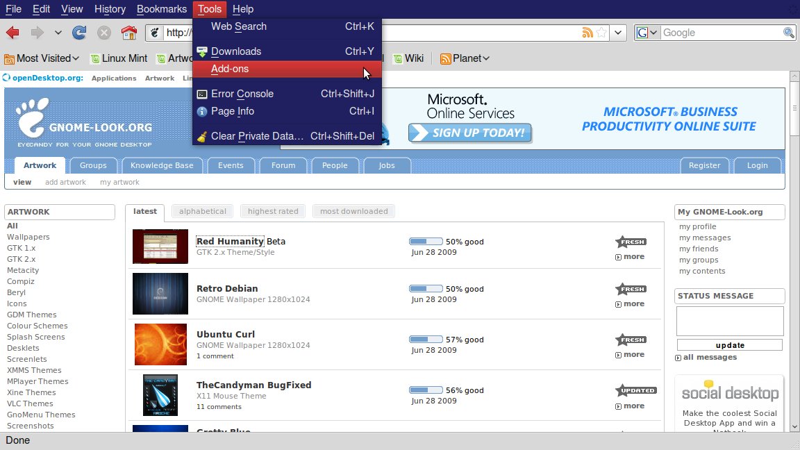Viewport: 800px width, 450px height.
Task: Choose Web Search from Tools menu
Action: [x=287, y=26]
